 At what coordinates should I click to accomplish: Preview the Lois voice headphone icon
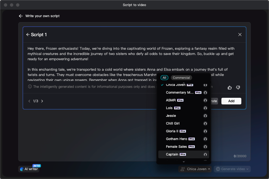coord(205,108)
